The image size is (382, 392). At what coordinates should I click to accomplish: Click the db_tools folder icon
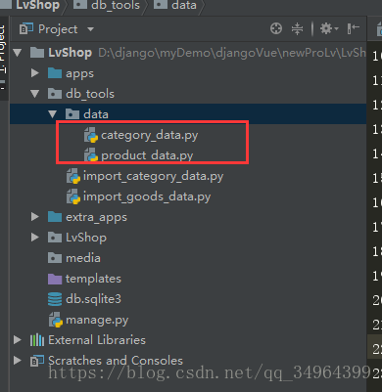pyautogui.click(x=55, y=94)
